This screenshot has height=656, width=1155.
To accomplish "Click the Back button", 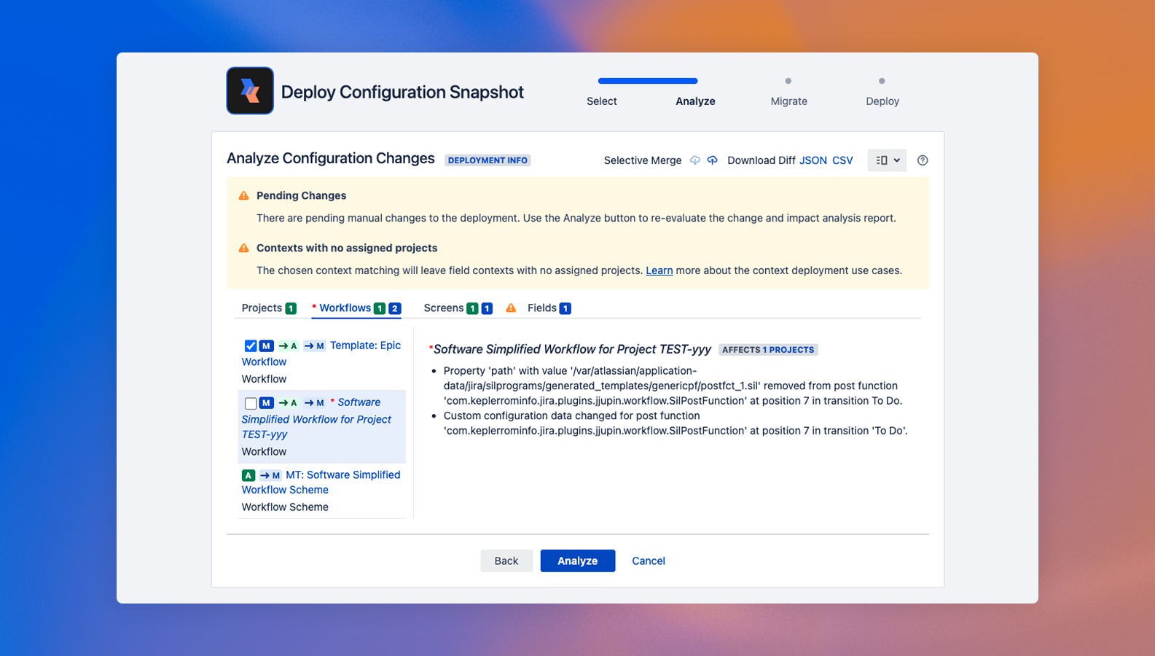I will click(x=506, y=561).
